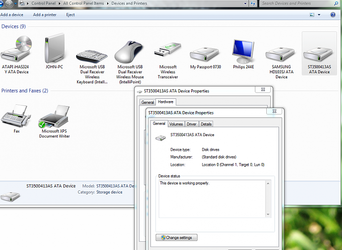
Task: Open the Details tab
Action: (x=206, y=124)
